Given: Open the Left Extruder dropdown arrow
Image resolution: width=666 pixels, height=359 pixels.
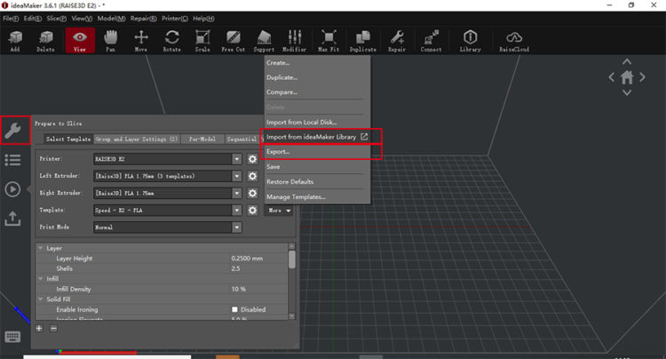Looking at the screenshot, I should [236, 176].
